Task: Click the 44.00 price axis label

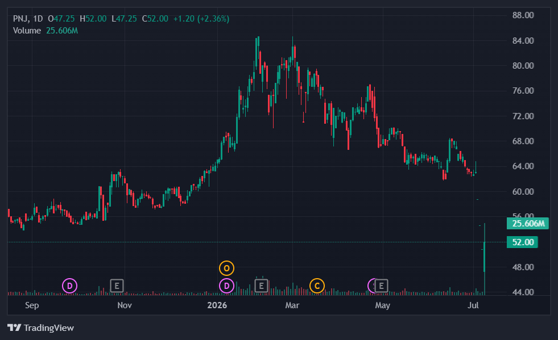Action: point(523,292)
